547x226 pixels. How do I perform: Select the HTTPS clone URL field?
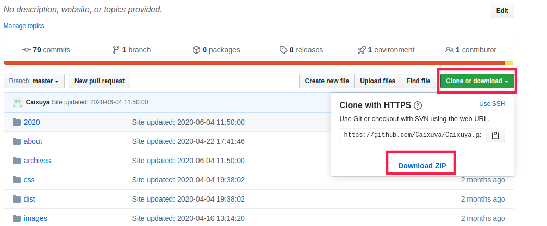click(x=413, y=135)
